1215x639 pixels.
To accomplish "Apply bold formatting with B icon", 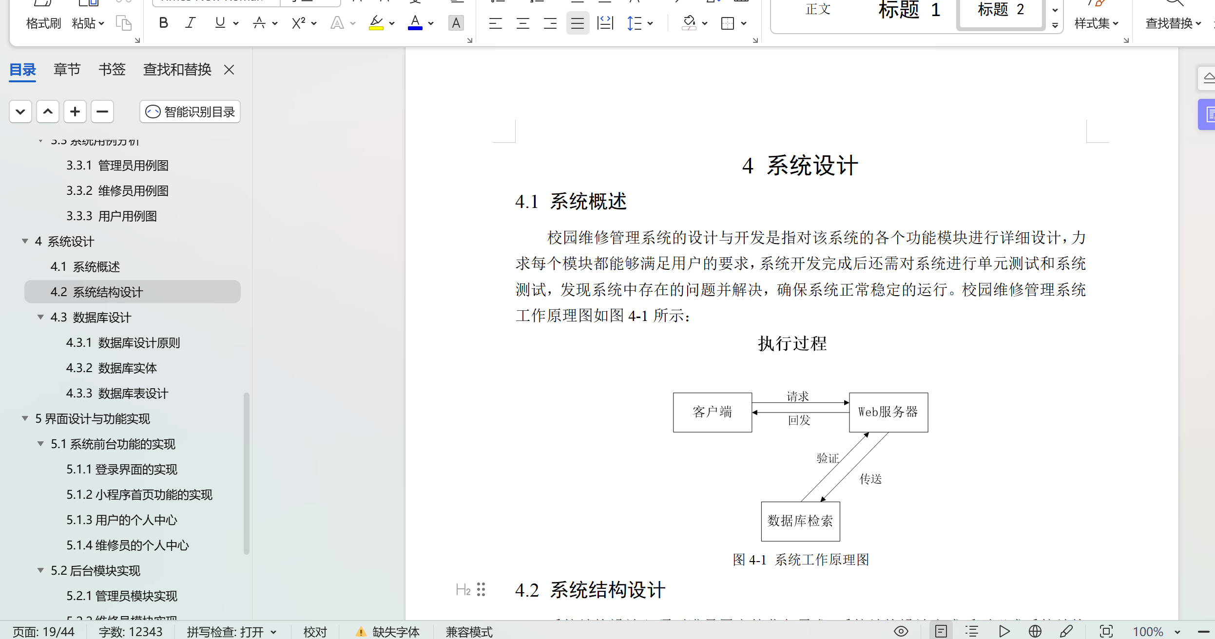I will [163, 23].
